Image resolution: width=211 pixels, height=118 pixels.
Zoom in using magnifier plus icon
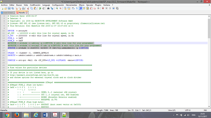click(57, 8)
